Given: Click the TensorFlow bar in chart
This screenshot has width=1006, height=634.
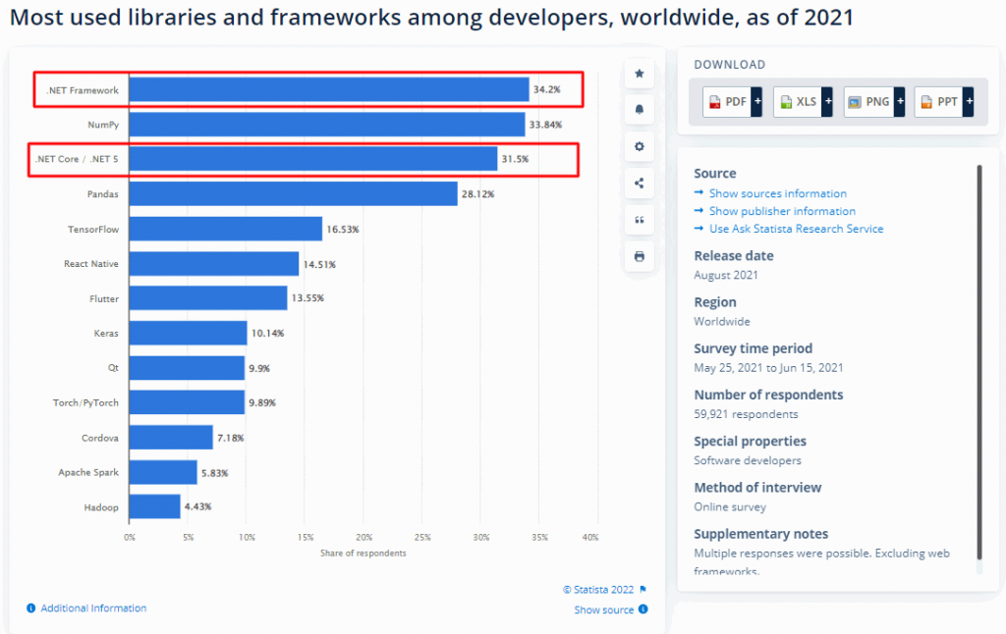Looking at the screenshot, I should tap(226, 229).
